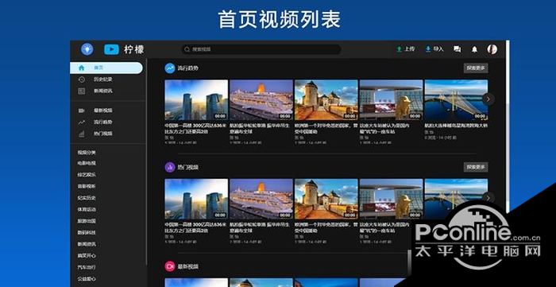The height and width of the screenshot is (287, 556).
Task: Open the user avatar menu
Action: 492,49
